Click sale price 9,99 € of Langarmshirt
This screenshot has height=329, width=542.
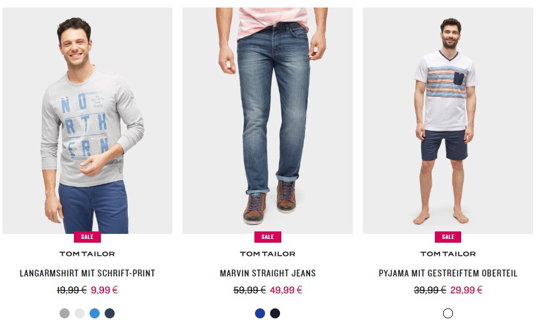point(105,290)
